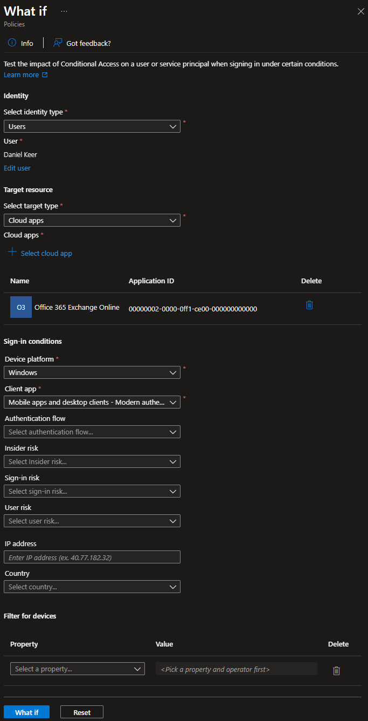Viewport: 368px width, 721px height.
Task: Open the Device platform dropdown
Action: click(92, 372)
